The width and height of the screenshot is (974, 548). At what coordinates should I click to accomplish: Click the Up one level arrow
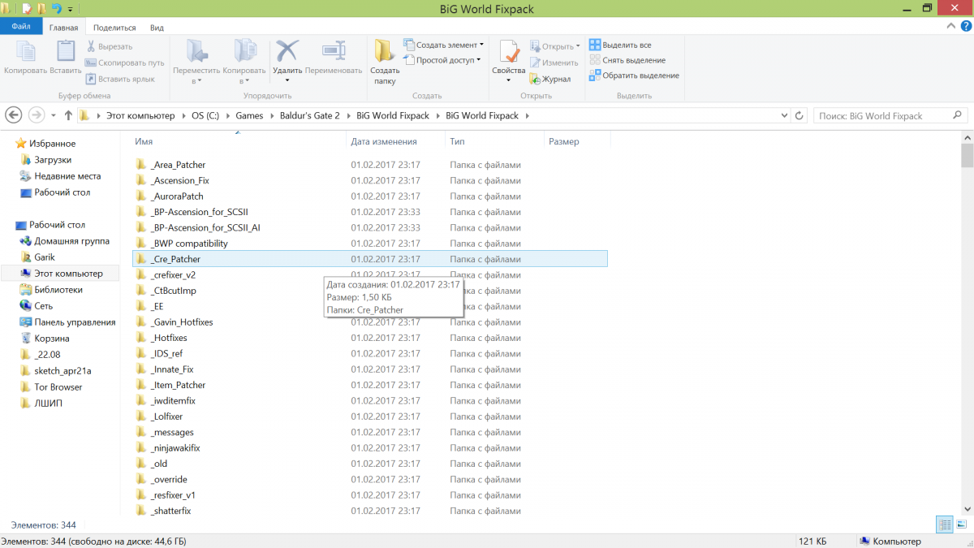point(68,115)
